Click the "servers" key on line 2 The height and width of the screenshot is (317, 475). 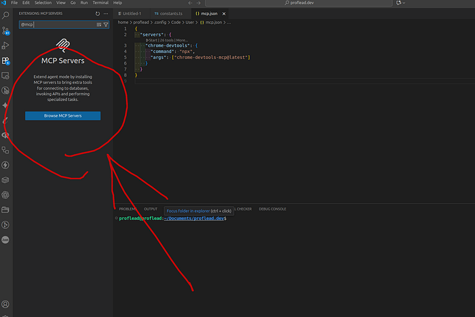151,35
